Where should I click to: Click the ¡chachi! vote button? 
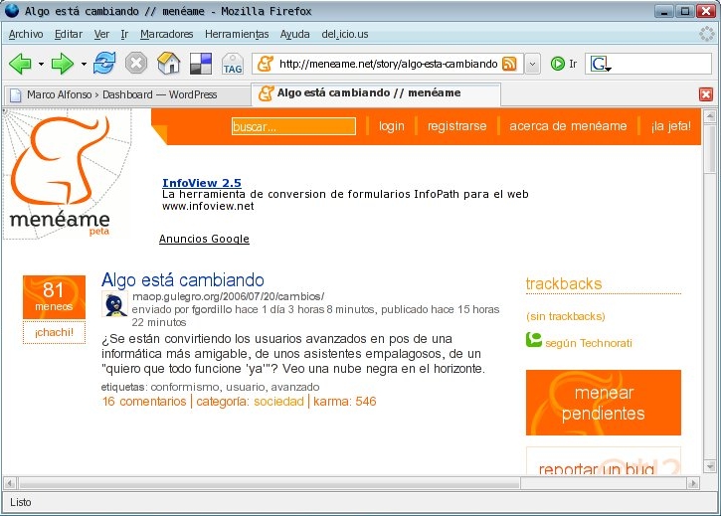(54, 332)
